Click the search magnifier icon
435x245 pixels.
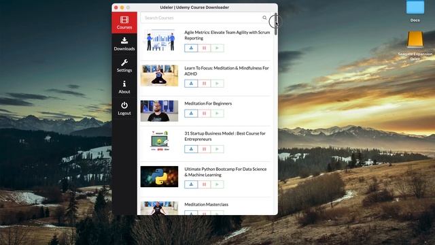click(264, 18)
